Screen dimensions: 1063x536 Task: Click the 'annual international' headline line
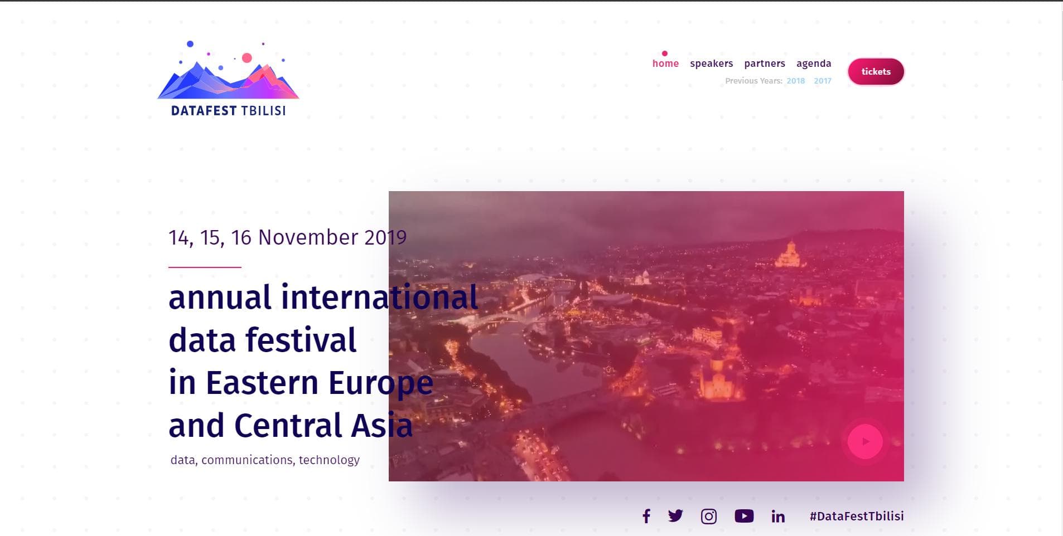pyautogui.click(x=323, y=297)
